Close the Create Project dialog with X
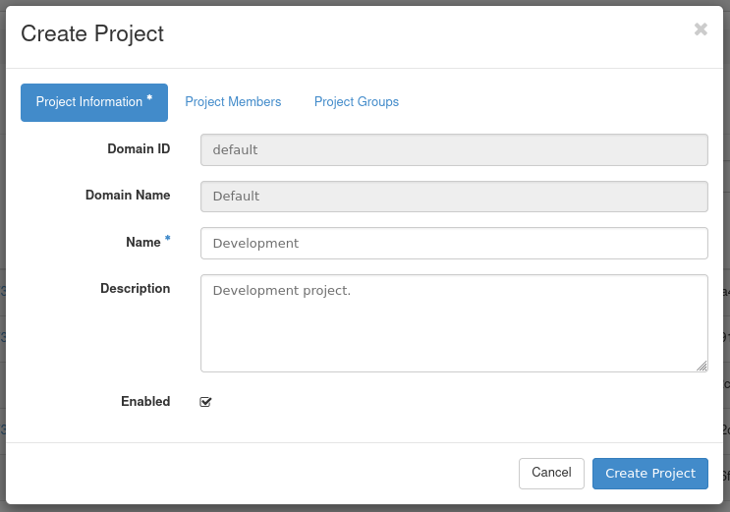The height and width of the screenshot is (512, 730). tap(701, 29)
